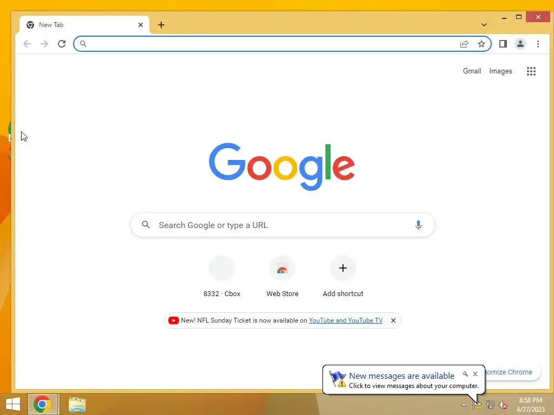Expand the tab search chevron

pos(484,25)
